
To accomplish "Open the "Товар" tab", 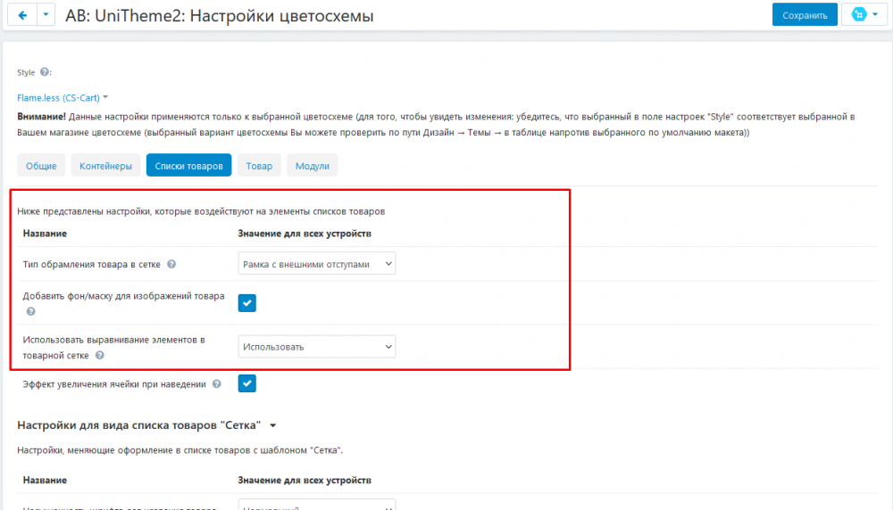I will 259,166.
